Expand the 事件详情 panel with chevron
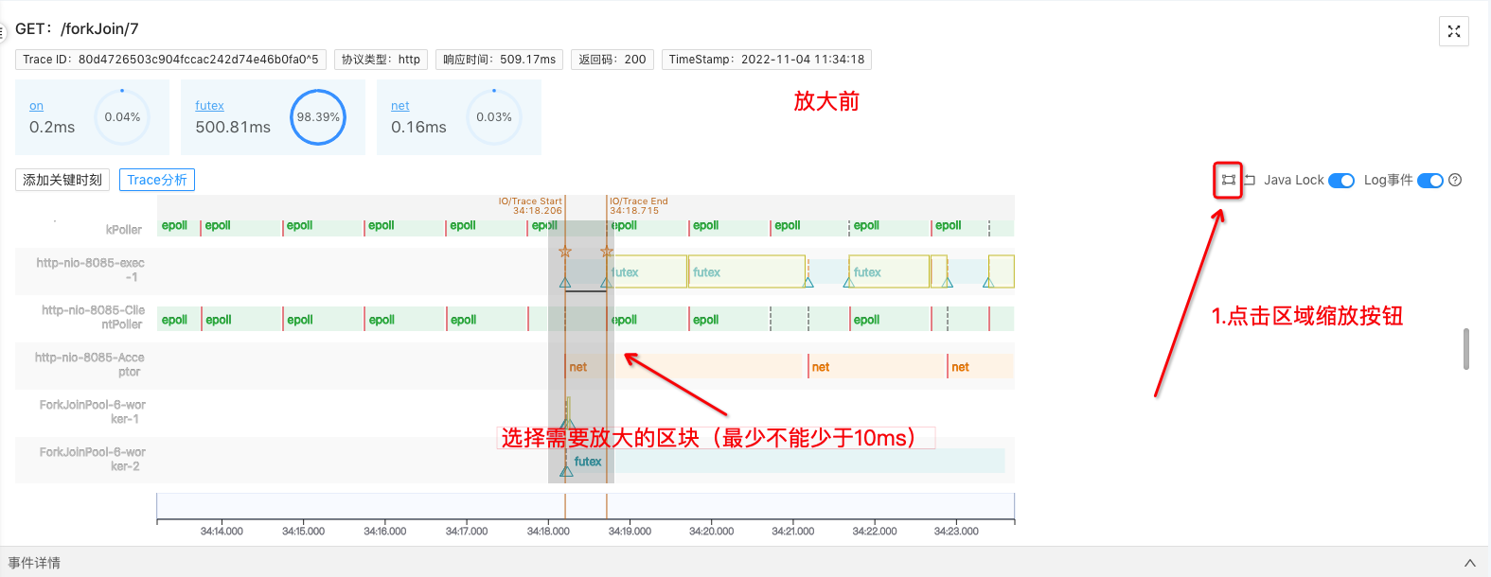 point(1470,563)
